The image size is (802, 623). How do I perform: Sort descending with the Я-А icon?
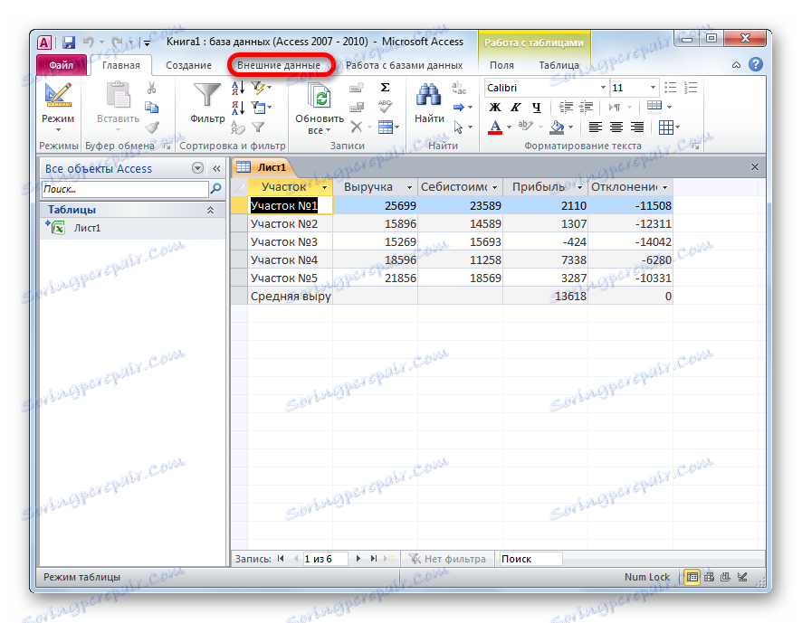(238, 108)
